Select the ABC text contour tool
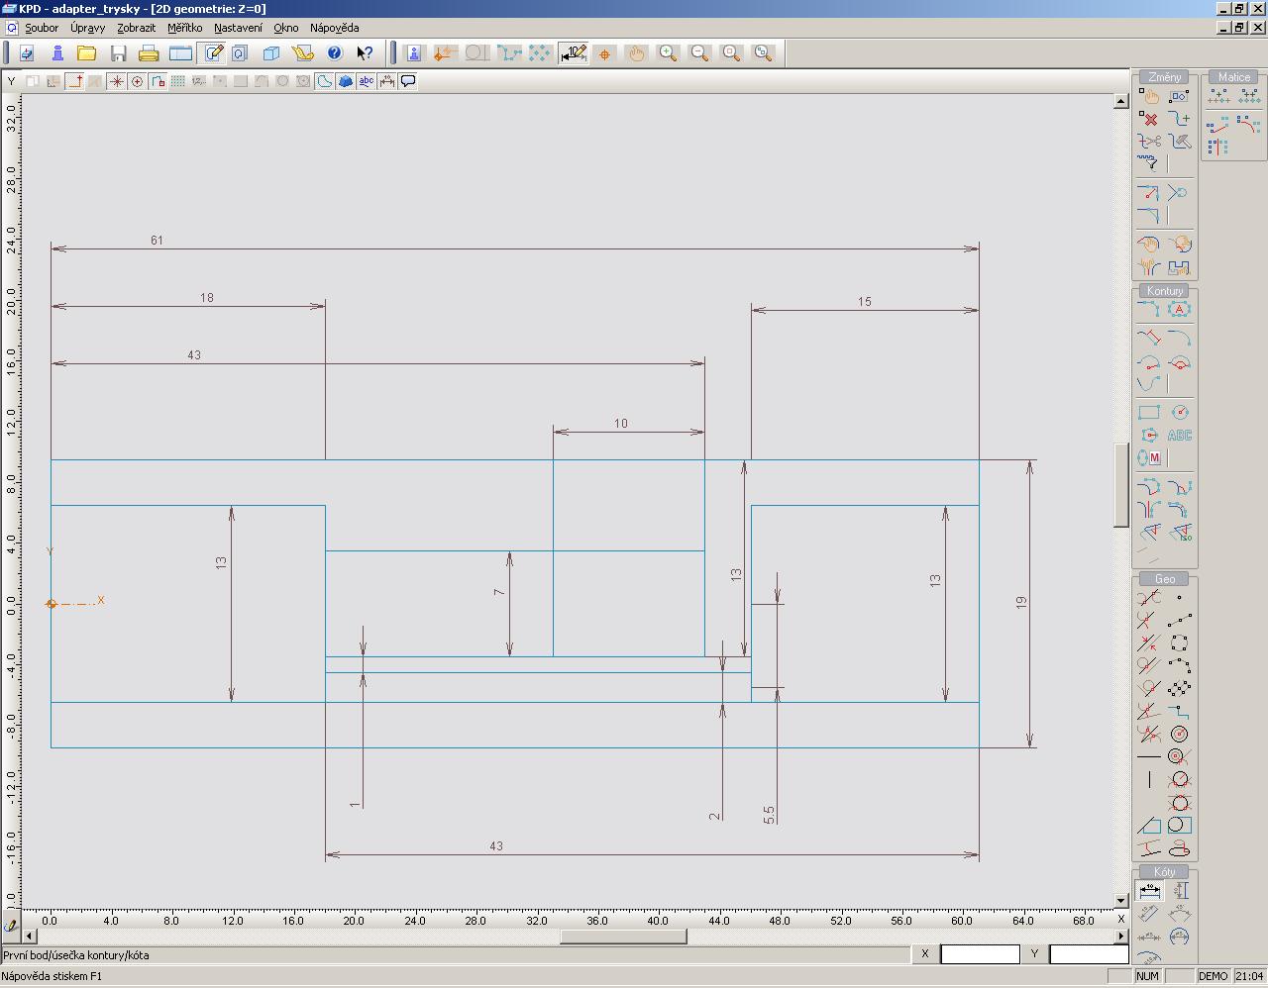1268x988 pixels. tap(1179, 436)
